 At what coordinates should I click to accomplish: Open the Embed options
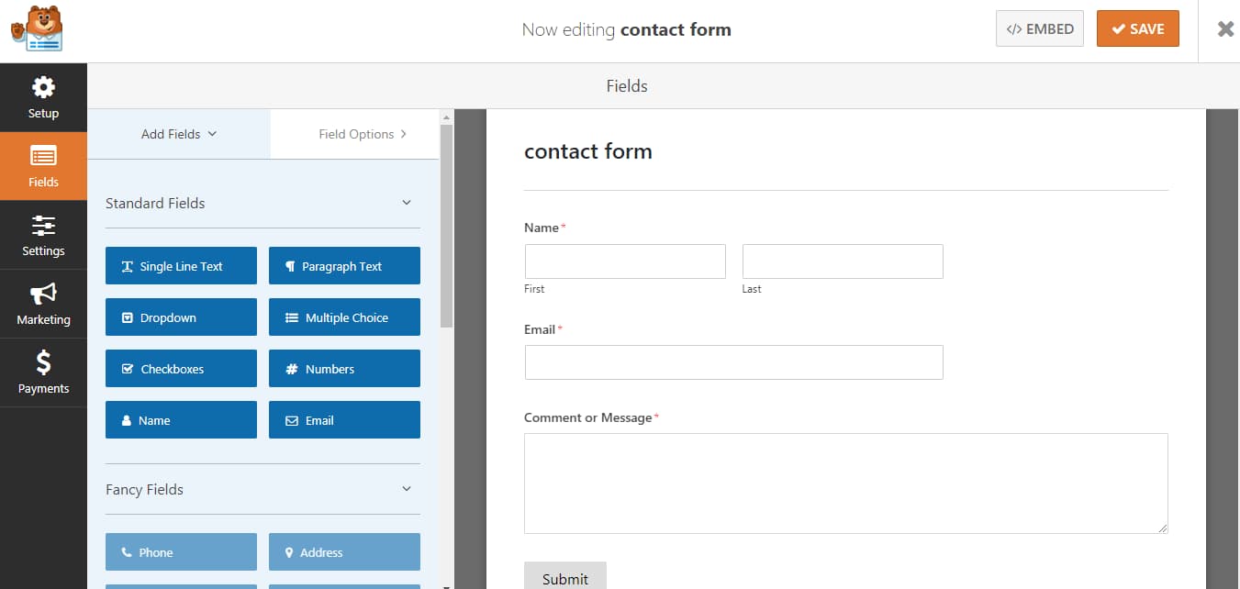(1039, 28)
